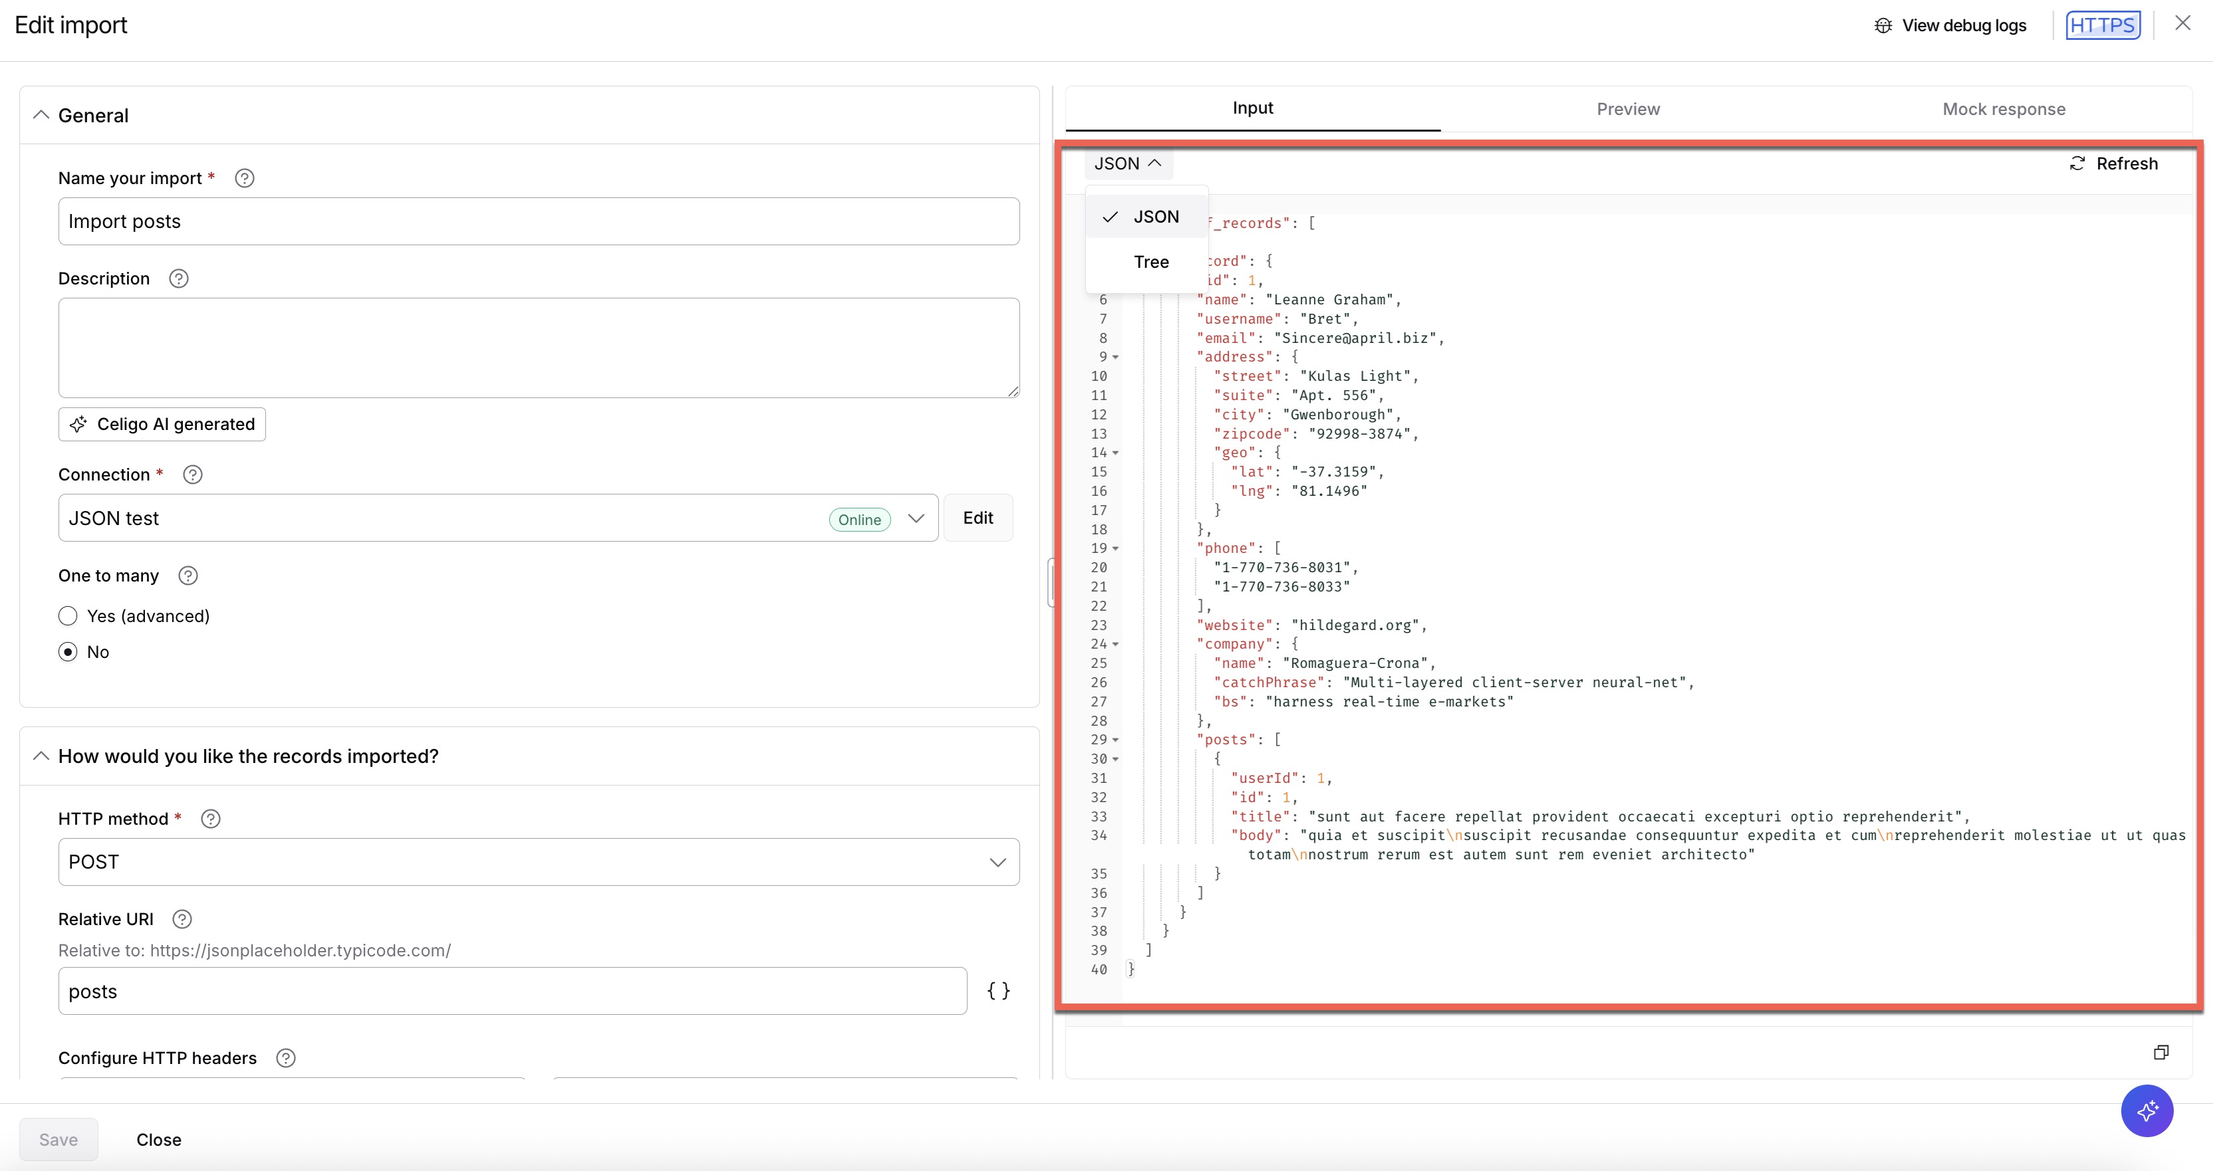Choose JSON in the view menu
Screen dimensions: 2213x1171
(1147, 217)
